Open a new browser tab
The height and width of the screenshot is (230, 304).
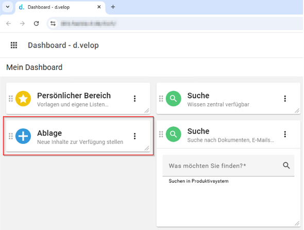(x=113, y=7)
